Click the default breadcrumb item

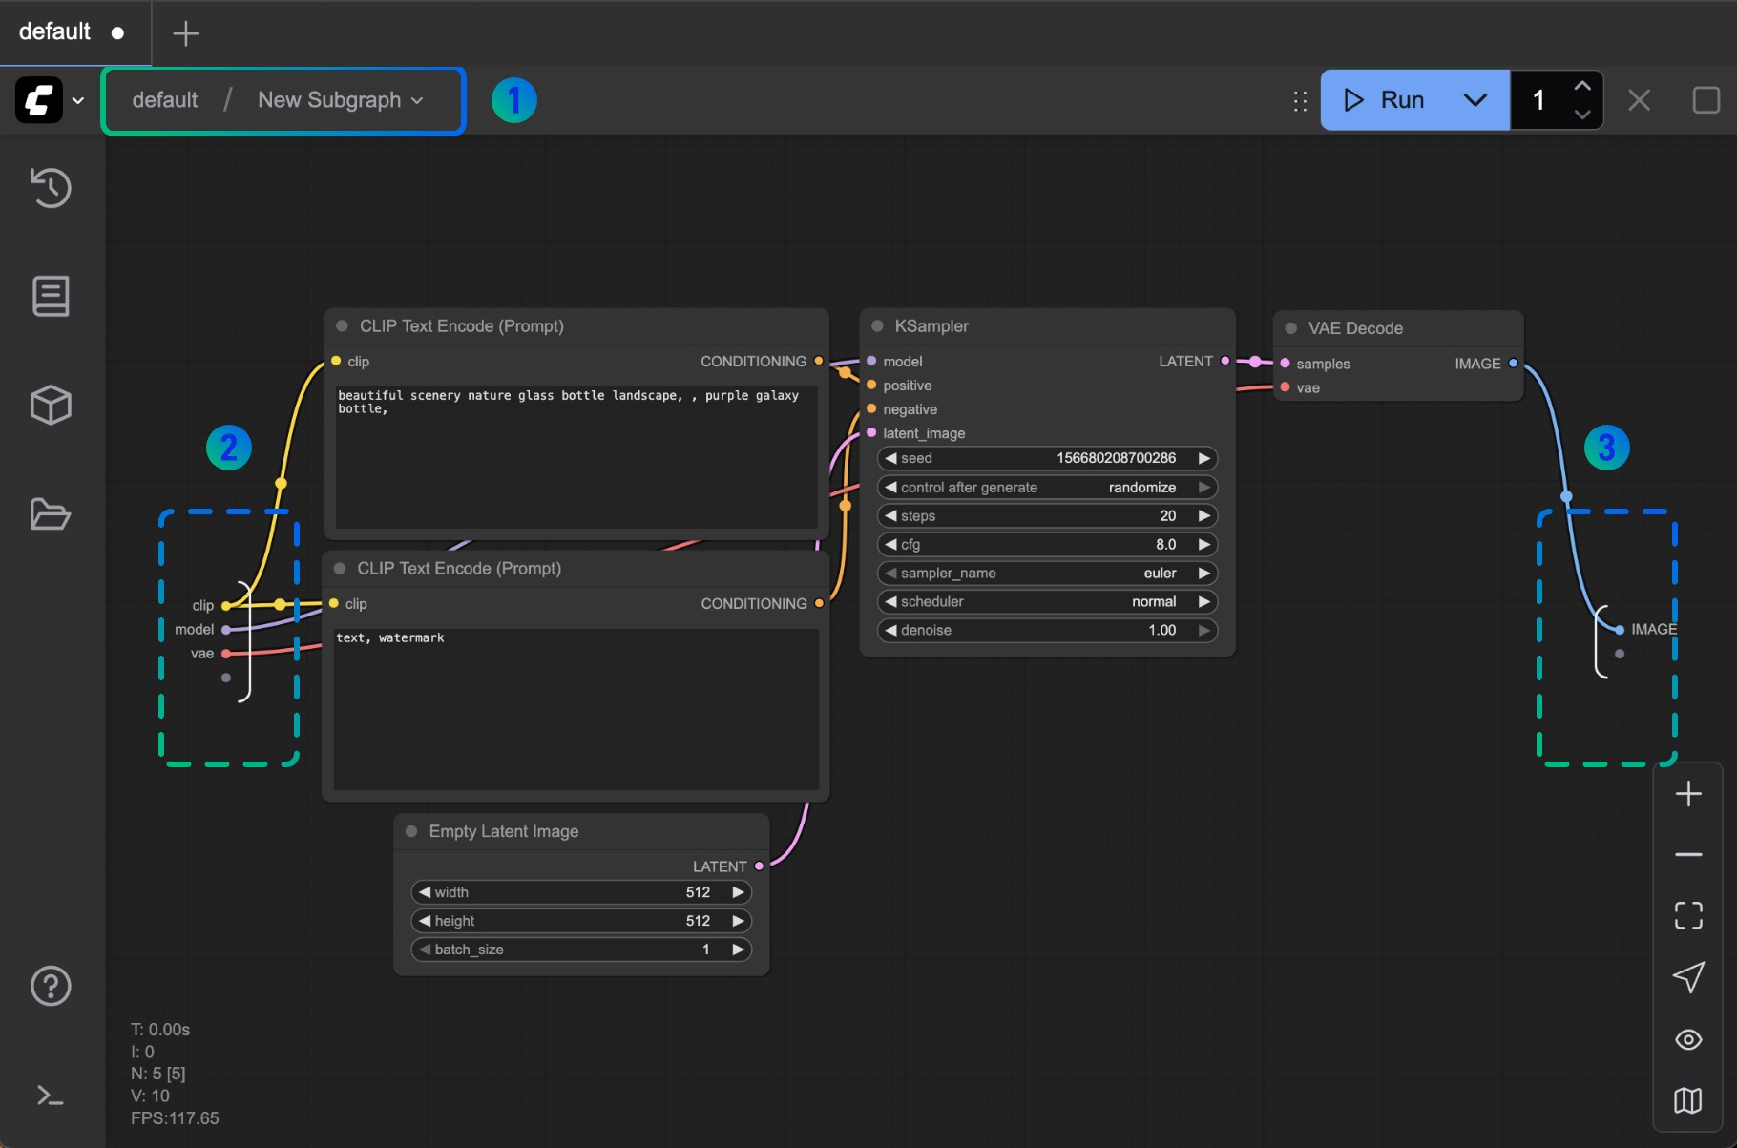[x=164, y=99]
